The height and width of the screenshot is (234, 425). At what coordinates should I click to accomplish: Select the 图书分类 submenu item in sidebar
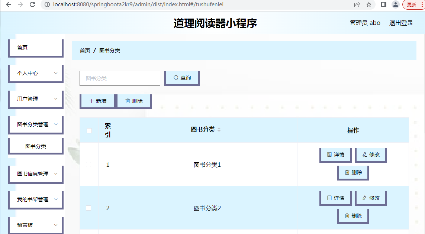pos(36,146)
